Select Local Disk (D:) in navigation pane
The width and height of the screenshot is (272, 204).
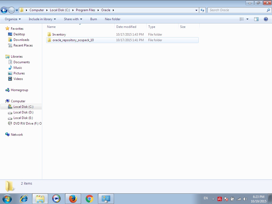click(x=23, y=112)
